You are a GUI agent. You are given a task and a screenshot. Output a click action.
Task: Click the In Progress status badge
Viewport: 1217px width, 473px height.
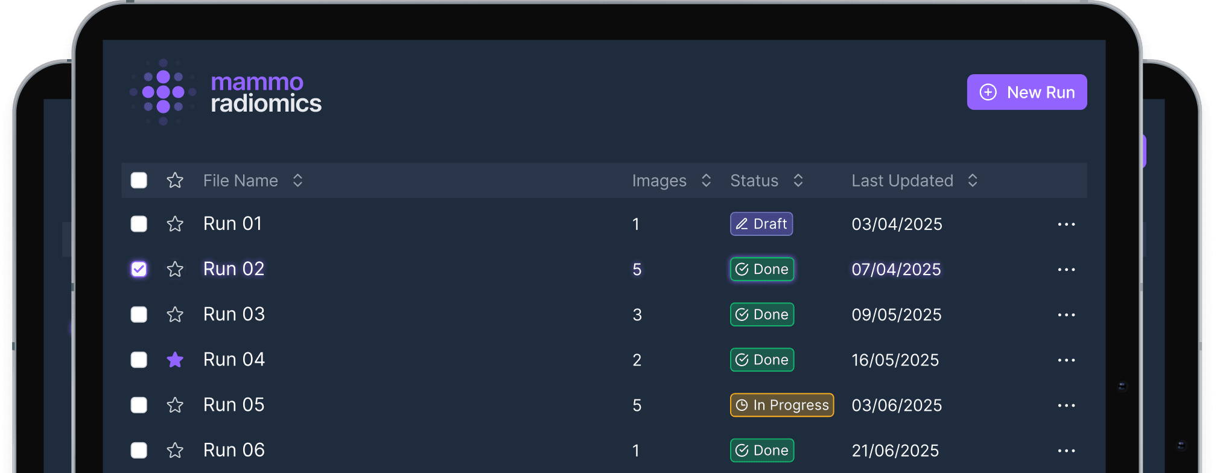[782, 405]
